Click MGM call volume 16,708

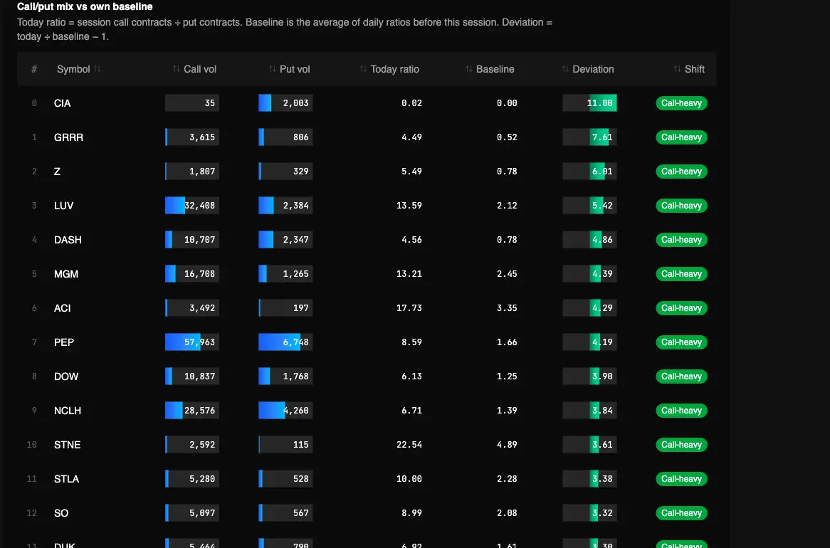192,274
